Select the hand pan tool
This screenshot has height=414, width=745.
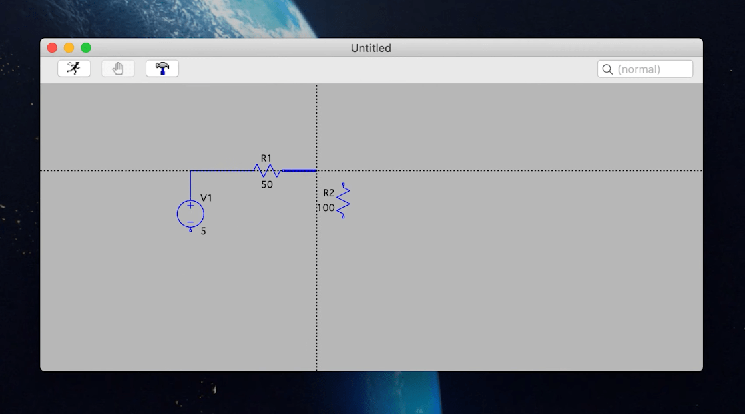pyautogui.click(x=117, y=68)
